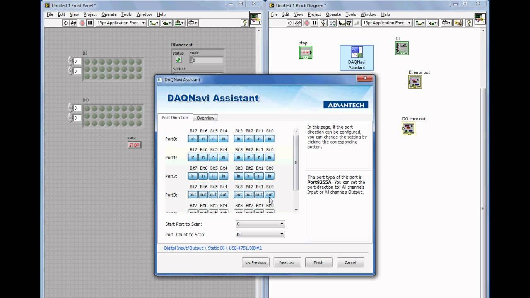
Task: Click Run Continuously in Front Panel toolbar
Action: coord(73,23)
